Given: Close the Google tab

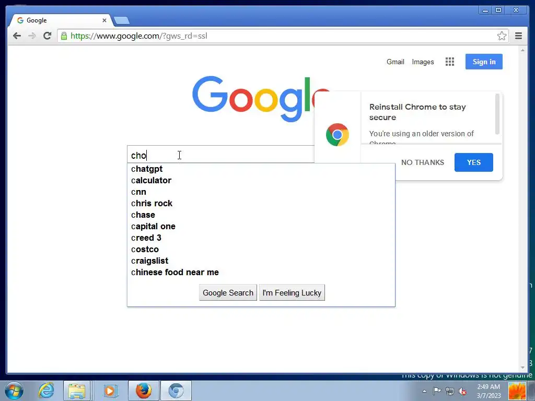Looking at the screenshot, I should [x=104, y=20].
